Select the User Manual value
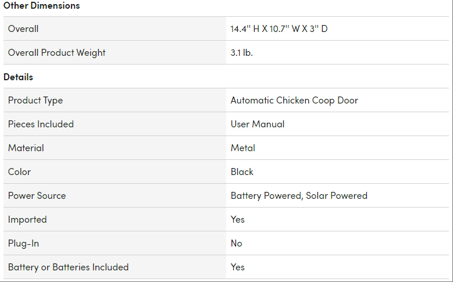453x282 pixels. coord(257,124)
